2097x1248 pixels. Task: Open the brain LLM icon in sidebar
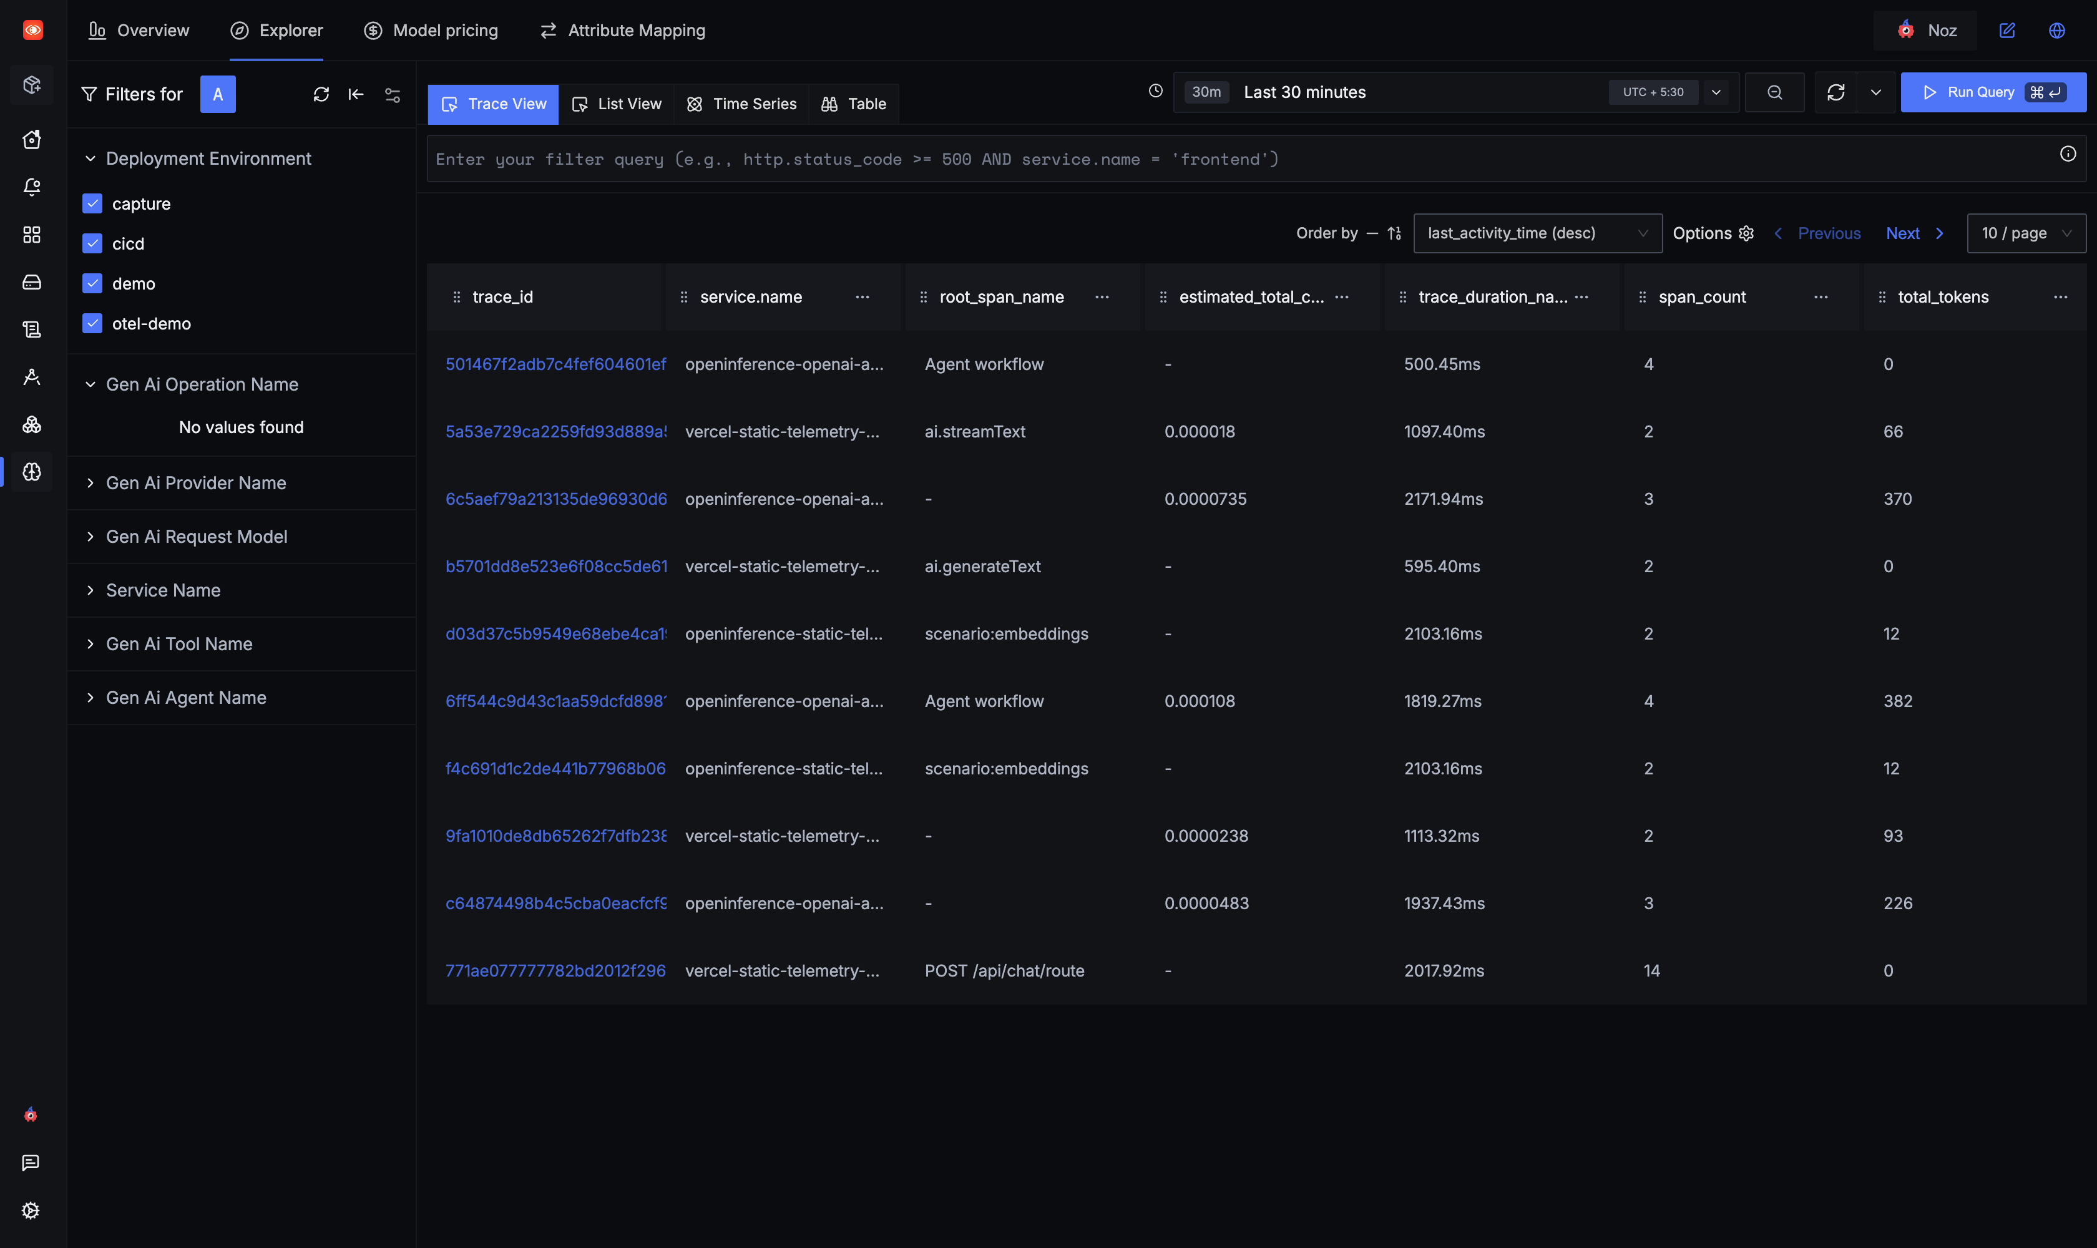coord(32,472)
